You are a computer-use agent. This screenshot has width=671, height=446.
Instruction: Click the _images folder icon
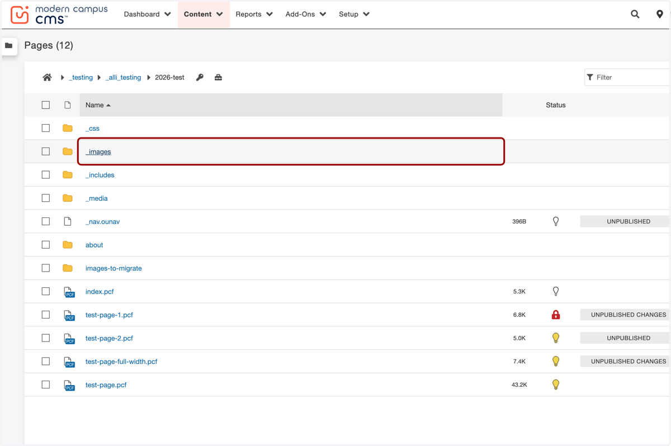(x=68, y=151)
